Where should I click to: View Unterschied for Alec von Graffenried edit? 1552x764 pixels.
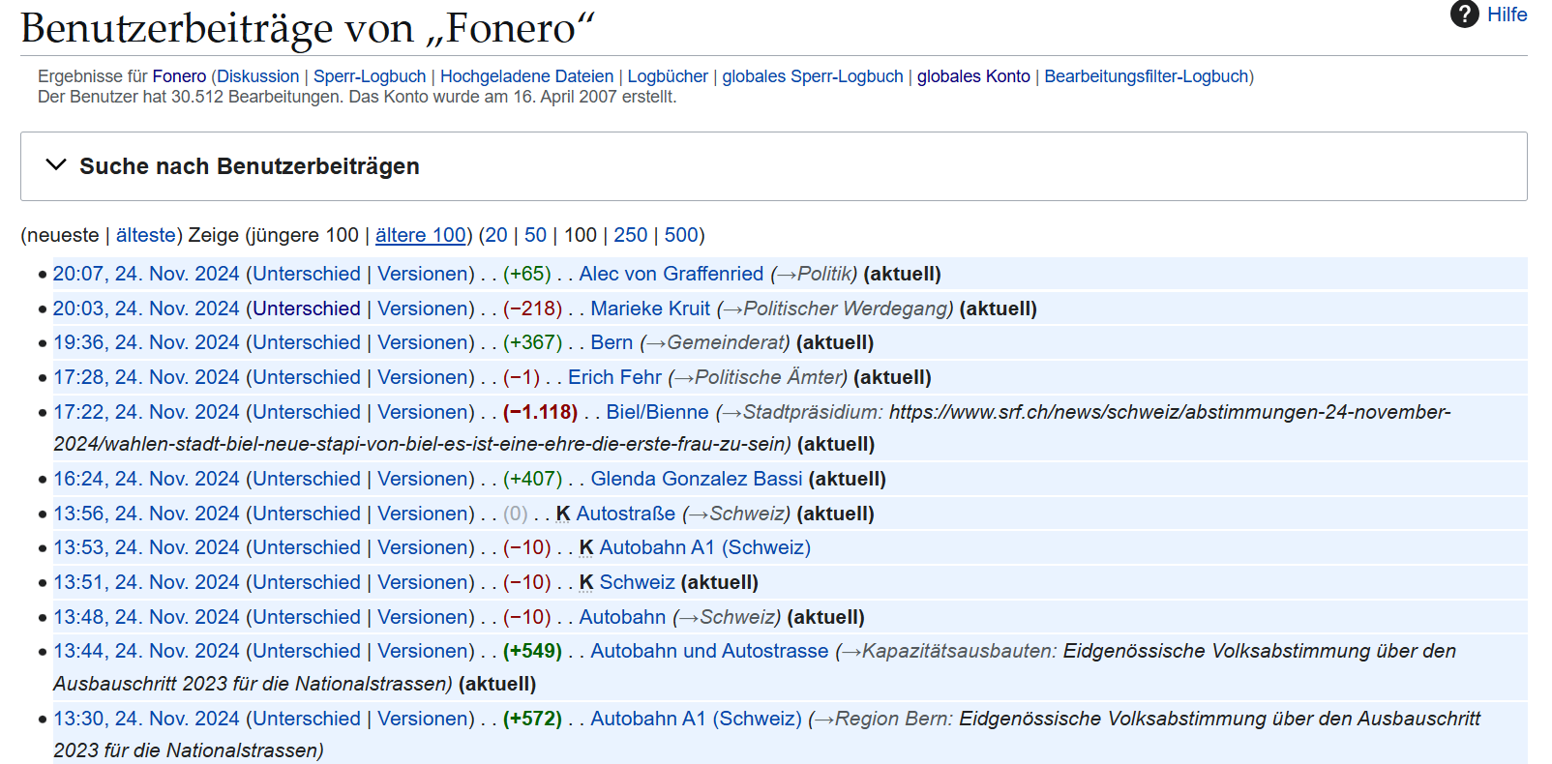tap(307, 274)
